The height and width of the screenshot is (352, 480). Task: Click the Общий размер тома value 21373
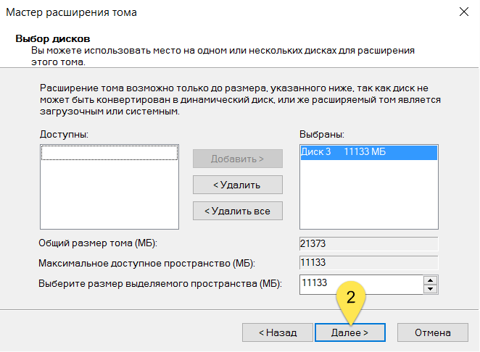tap(368, 243)
